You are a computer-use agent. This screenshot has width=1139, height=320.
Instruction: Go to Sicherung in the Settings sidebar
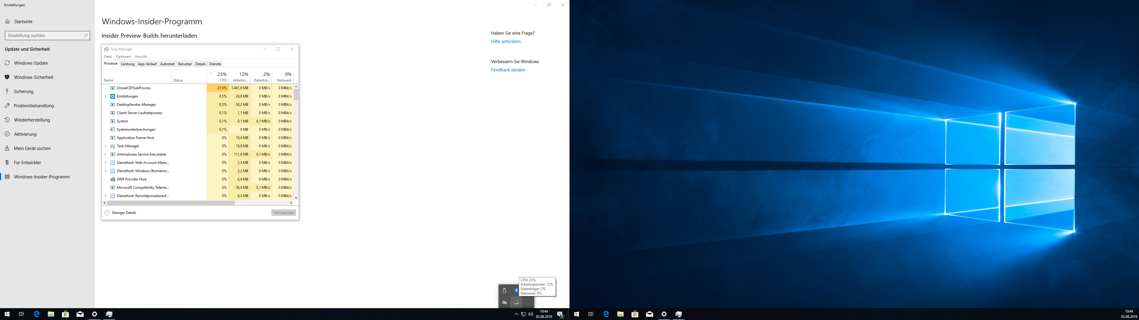pos(47,92)
